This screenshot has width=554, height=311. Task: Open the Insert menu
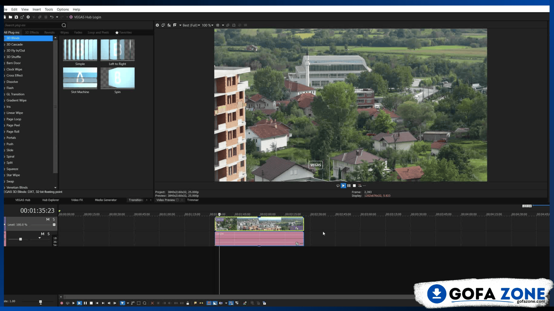pyautogui.click(x=37, y=10)
